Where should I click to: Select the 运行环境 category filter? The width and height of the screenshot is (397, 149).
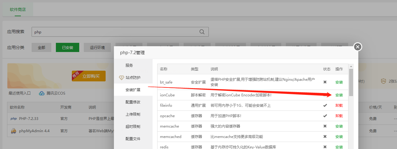[x=97, y=47]
